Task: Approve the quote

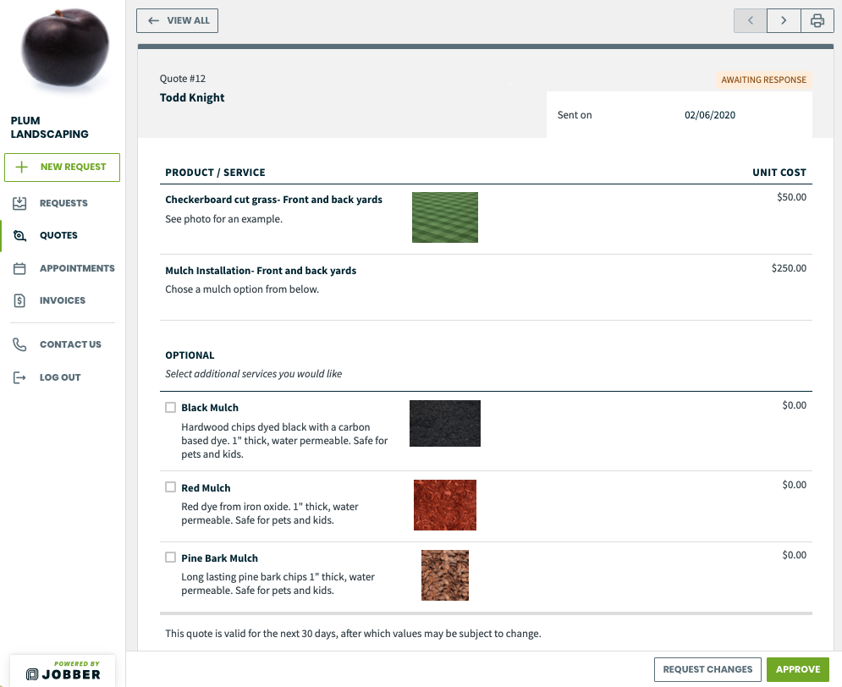Action: coord(797,668)
